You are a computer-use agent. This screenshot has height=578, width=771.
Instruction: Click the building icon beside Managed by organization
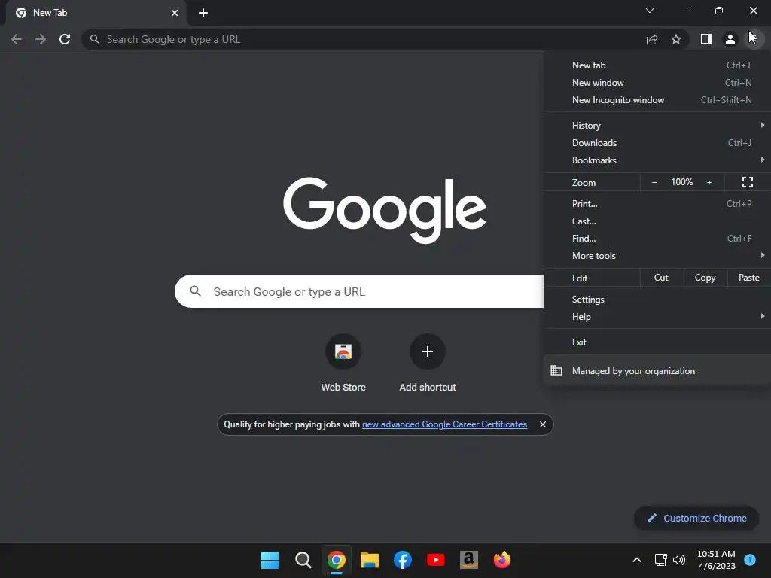[x=556, y=370]
